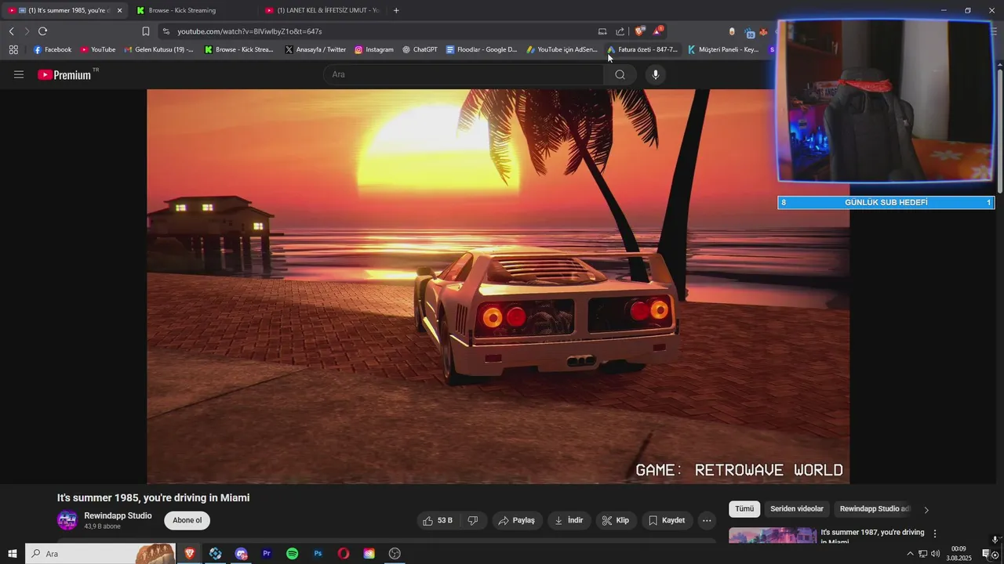Open the Fatura özeti bookmark
Image resolution: width=1004 pixels, height=564 pixels.
click(x=642, y=49)
